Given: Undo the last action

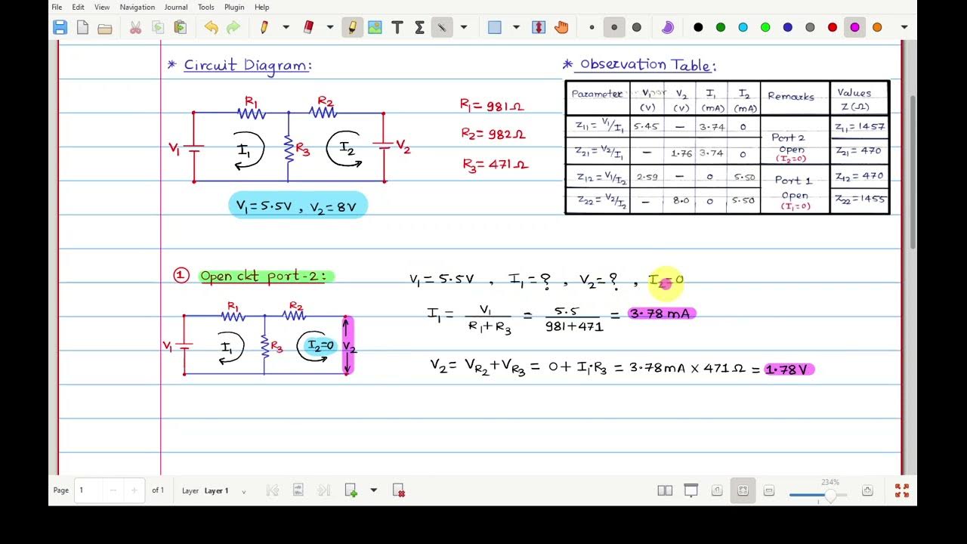Looking at the screenshot, I should [x=211, y=28].
